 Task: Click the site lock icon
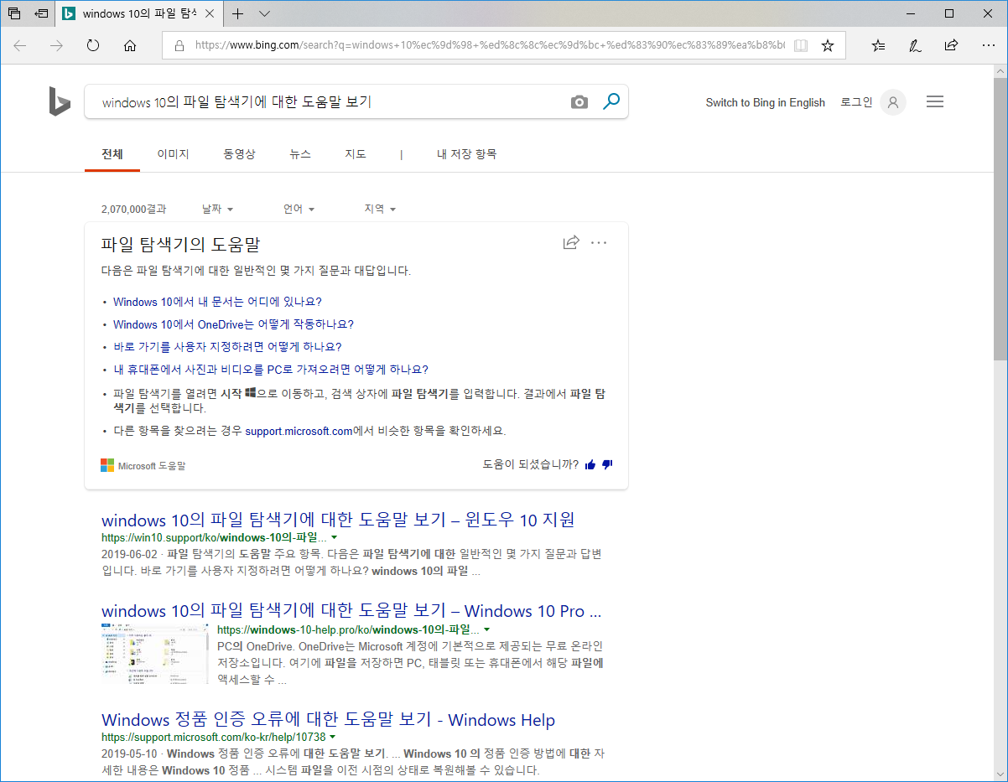click(179, 46)
